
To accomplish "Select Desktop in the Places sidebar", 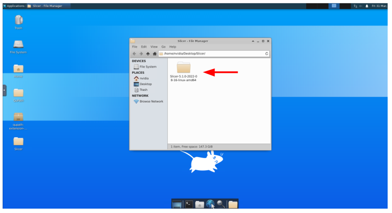I will coord(146,84).
